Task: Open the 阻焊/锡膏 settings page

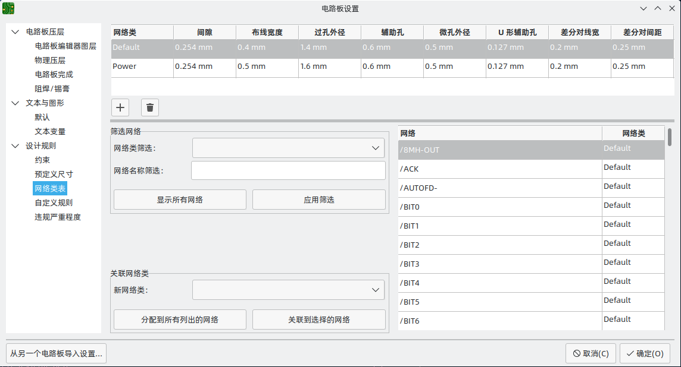Action: point(52,88)
